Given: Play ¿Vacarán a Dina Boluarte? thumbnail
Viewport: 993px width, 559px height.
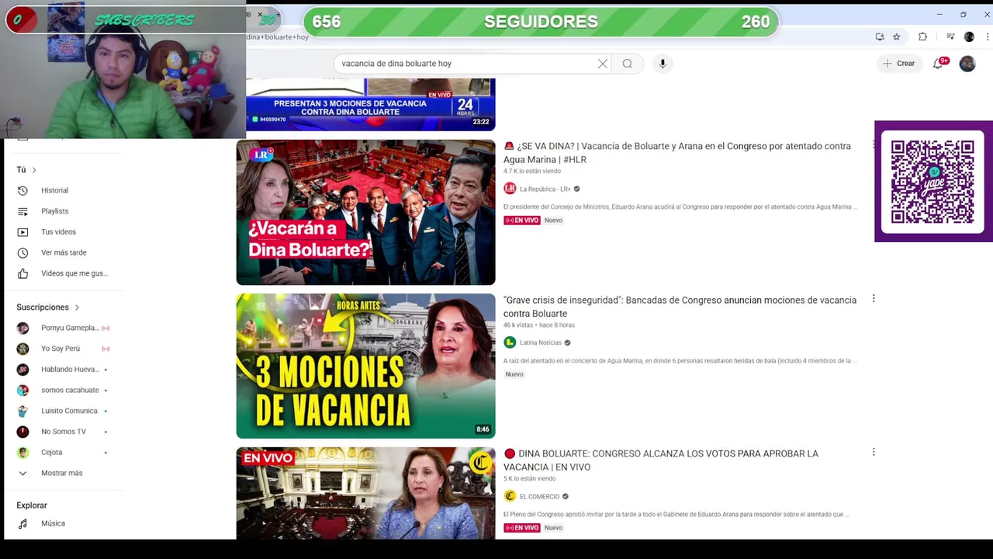Looking at the screenshot, I should 365,212.
